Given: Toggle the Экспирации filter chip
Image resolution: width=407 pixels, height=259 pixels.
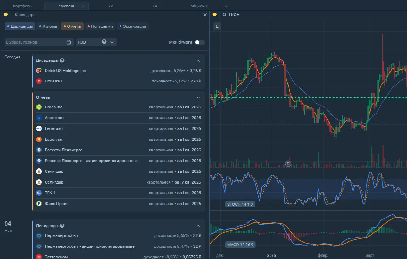Looking at the screenshot, I should coord(133,26).
